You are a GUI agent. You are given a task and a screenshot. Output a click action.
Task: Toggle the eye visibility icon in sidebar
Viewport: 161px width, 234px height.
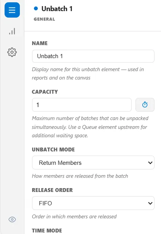tap(12, 219)
